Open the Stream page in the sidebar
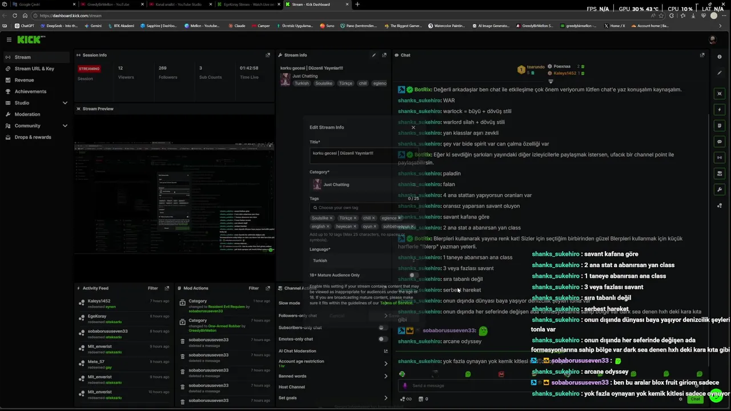The width and height of the screenshot is (731, 411). [x=35, y=57]
